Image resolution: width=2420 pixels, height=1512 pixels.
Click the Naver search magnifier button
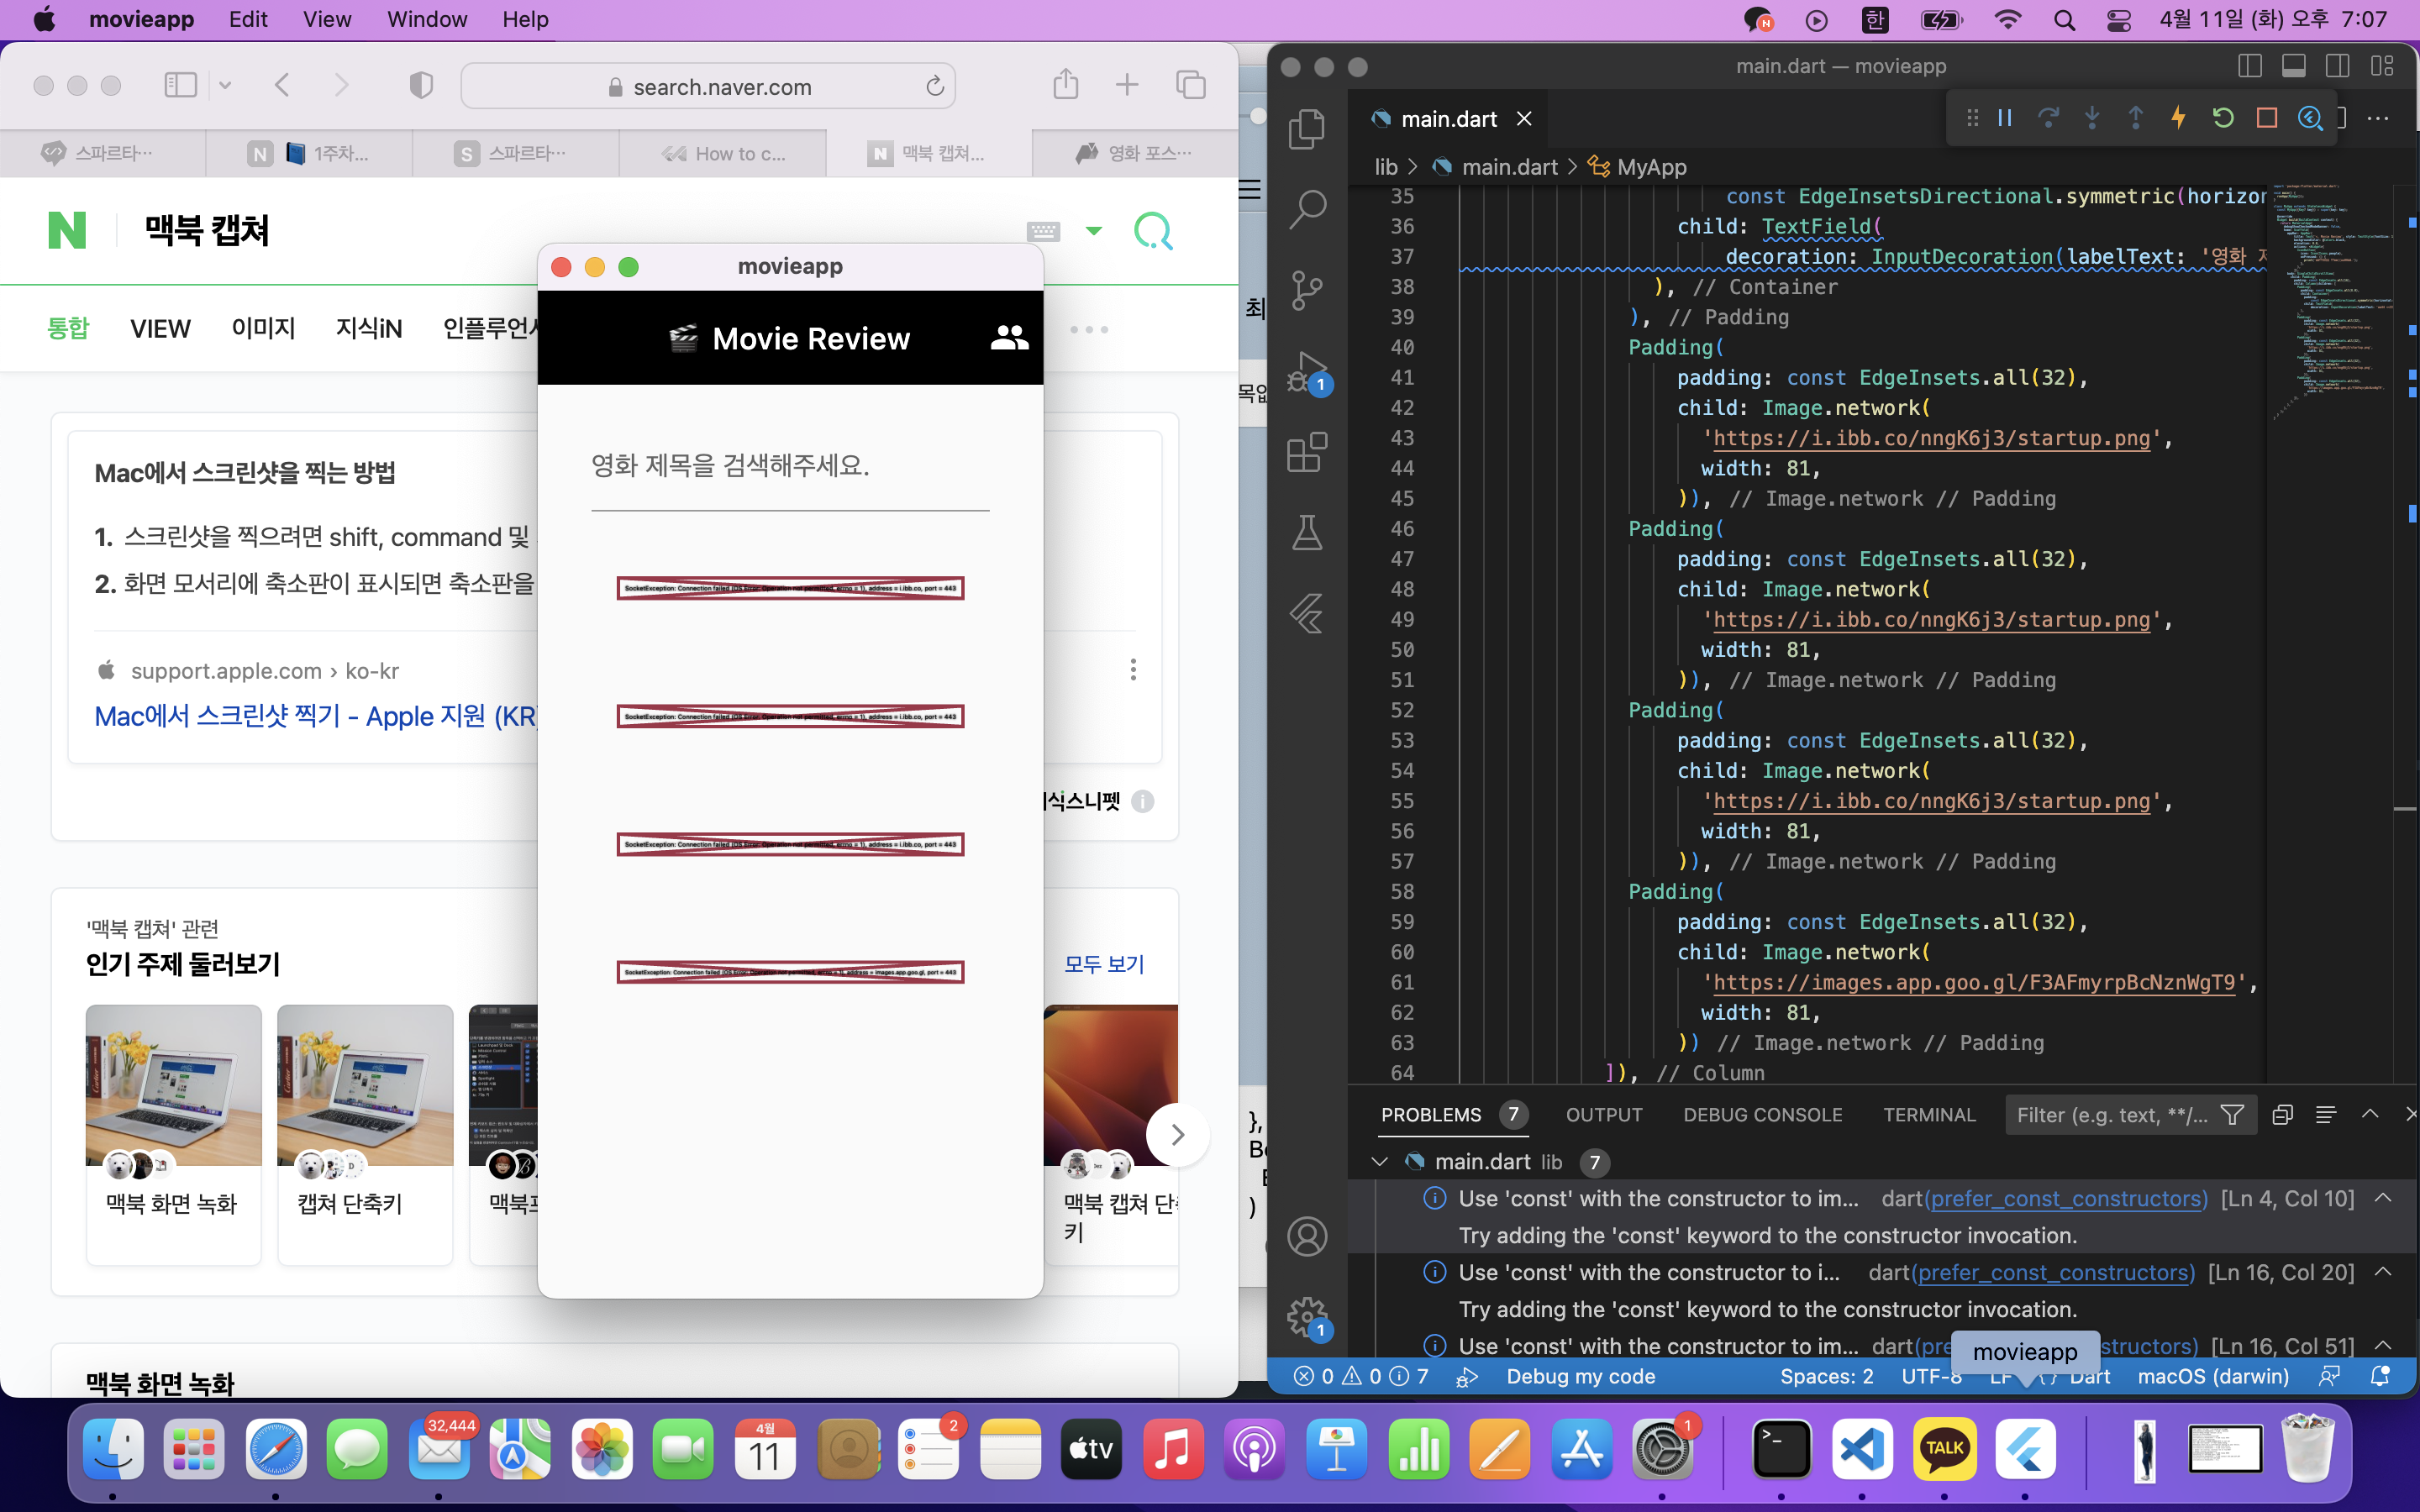tap(1153, 231)
